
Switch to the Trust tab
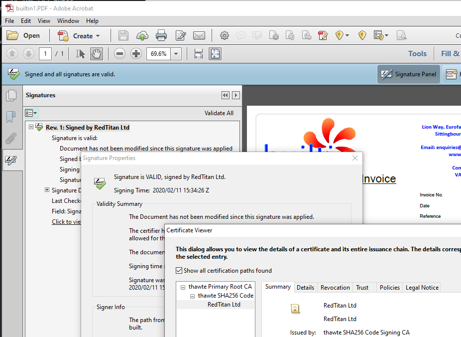(362, 288)
